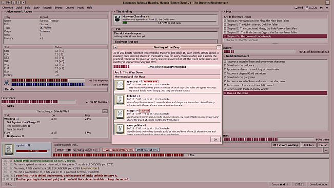Toggle the 'Drive back the owlbears' checkbox
334x188 pixels.
pyautogui.click(x=225, y=65)
